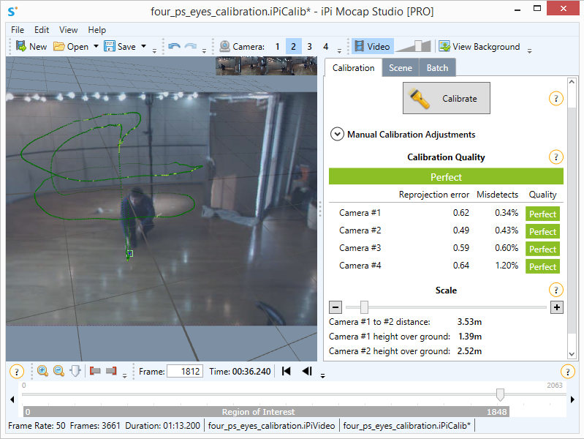Click the Frame number input field
This screenshot has height=439, width=584.
(185, 372)
